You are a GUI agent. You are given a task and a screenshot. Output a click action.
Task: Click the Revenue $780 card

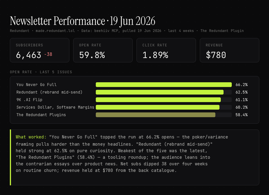pyautogui.click(x=230, y=50)
